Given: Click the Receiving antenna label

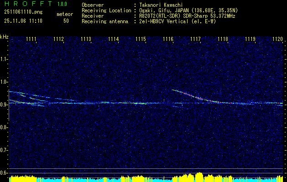Looking at the screenshot, I should [105, 21].
